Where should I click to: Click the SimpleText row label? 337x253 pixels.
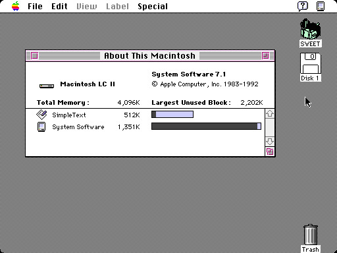[x=69, y=115]
